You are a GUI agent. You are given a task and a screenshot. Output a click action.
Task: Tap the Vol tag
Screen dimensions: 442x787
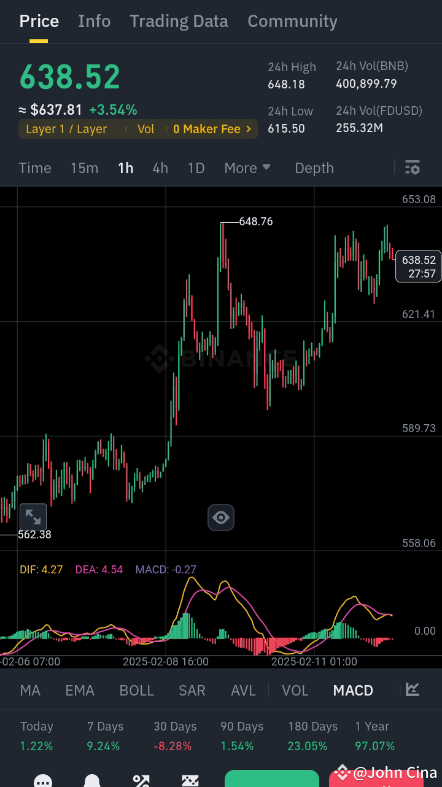[x=146, y=129]
